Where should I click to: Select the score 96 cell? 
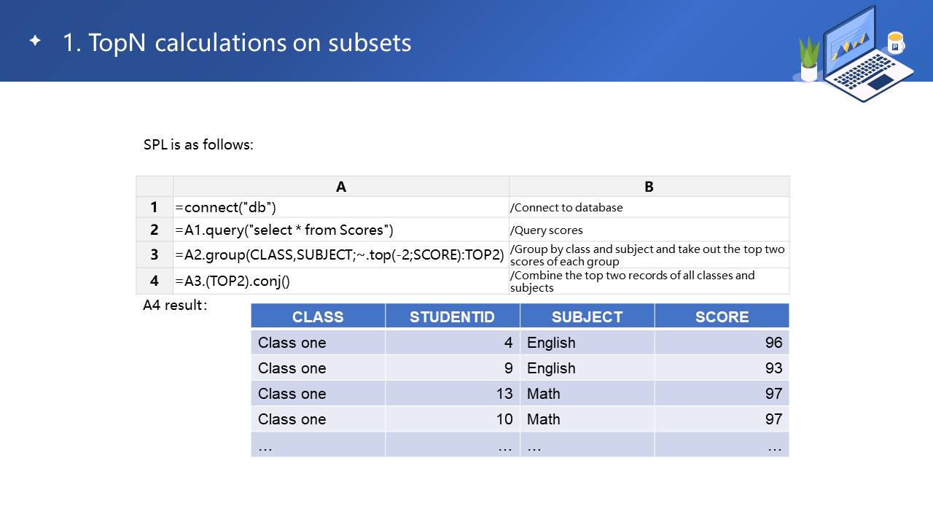click(x=722, y=342)
